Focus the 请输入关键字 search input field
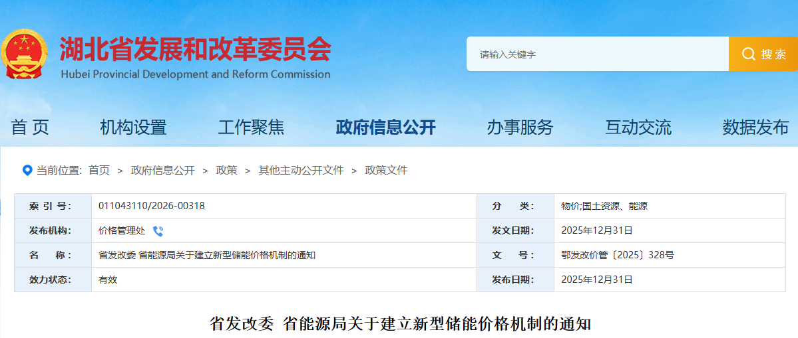Image resolution: width=798 pixels, height=338 pixels. 597,54
